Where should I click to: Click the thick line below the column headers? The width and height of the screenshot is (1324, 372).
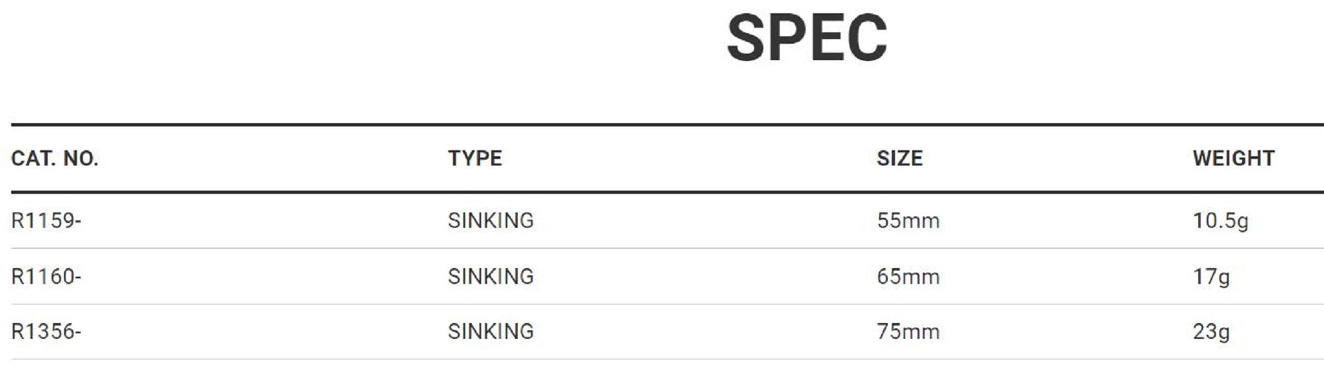(x=662, y=193)
